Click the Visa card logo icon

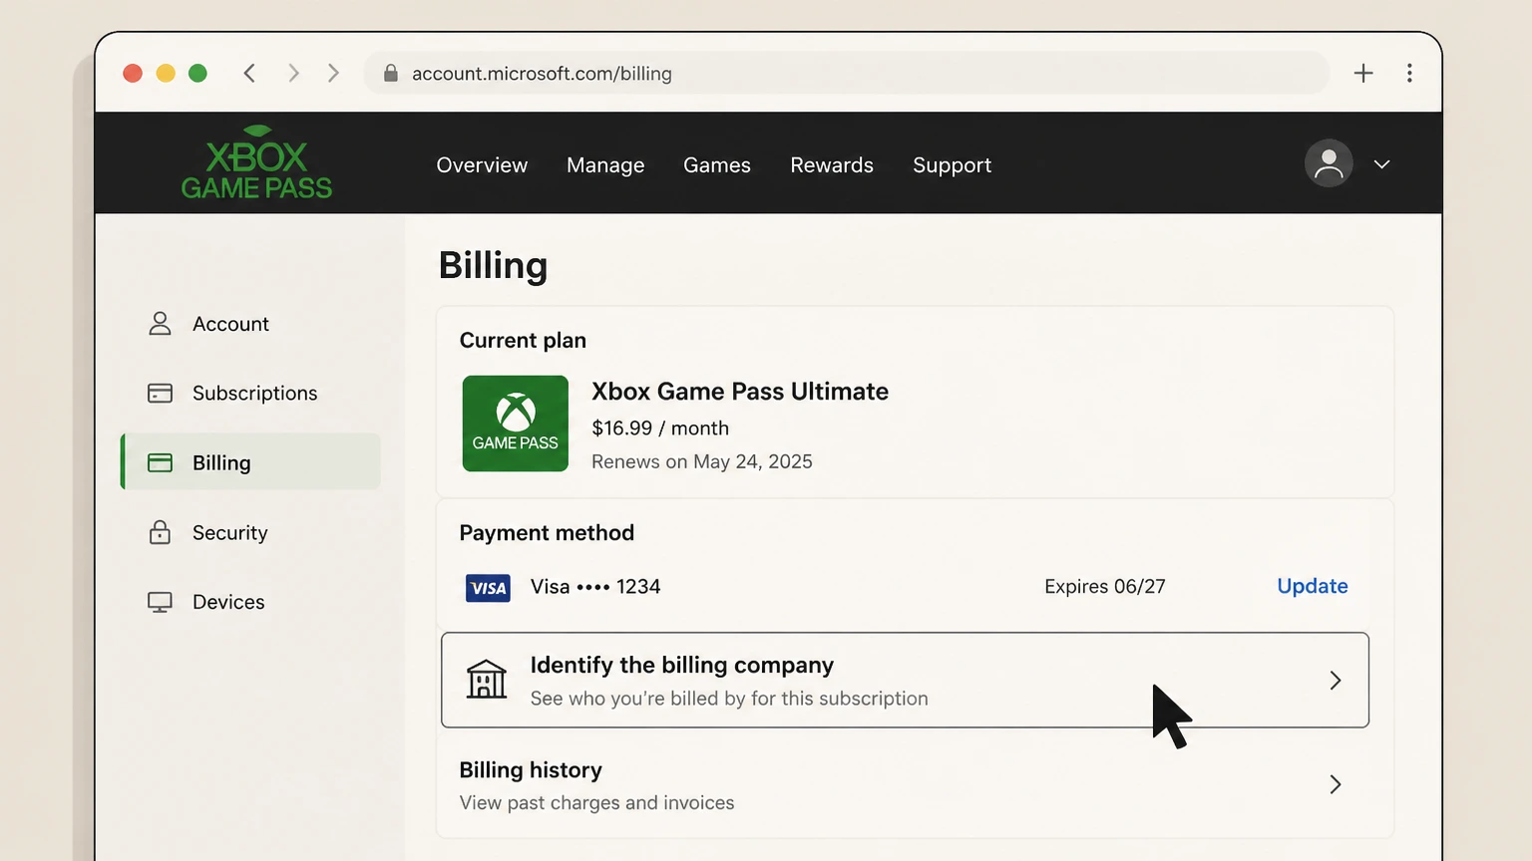click(x=488, y=588)
